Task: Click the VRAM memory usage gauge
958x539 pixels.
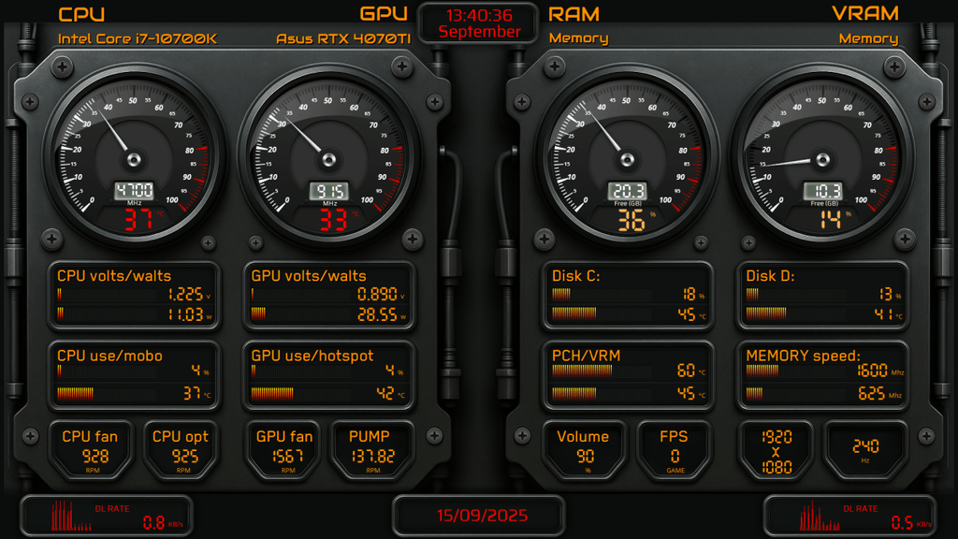Action: tap(823, 157)
